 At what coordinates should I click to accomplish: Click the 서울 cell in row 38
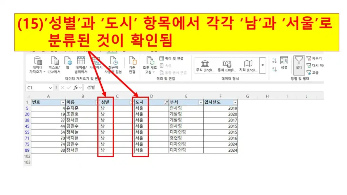[x=151, y=120]
